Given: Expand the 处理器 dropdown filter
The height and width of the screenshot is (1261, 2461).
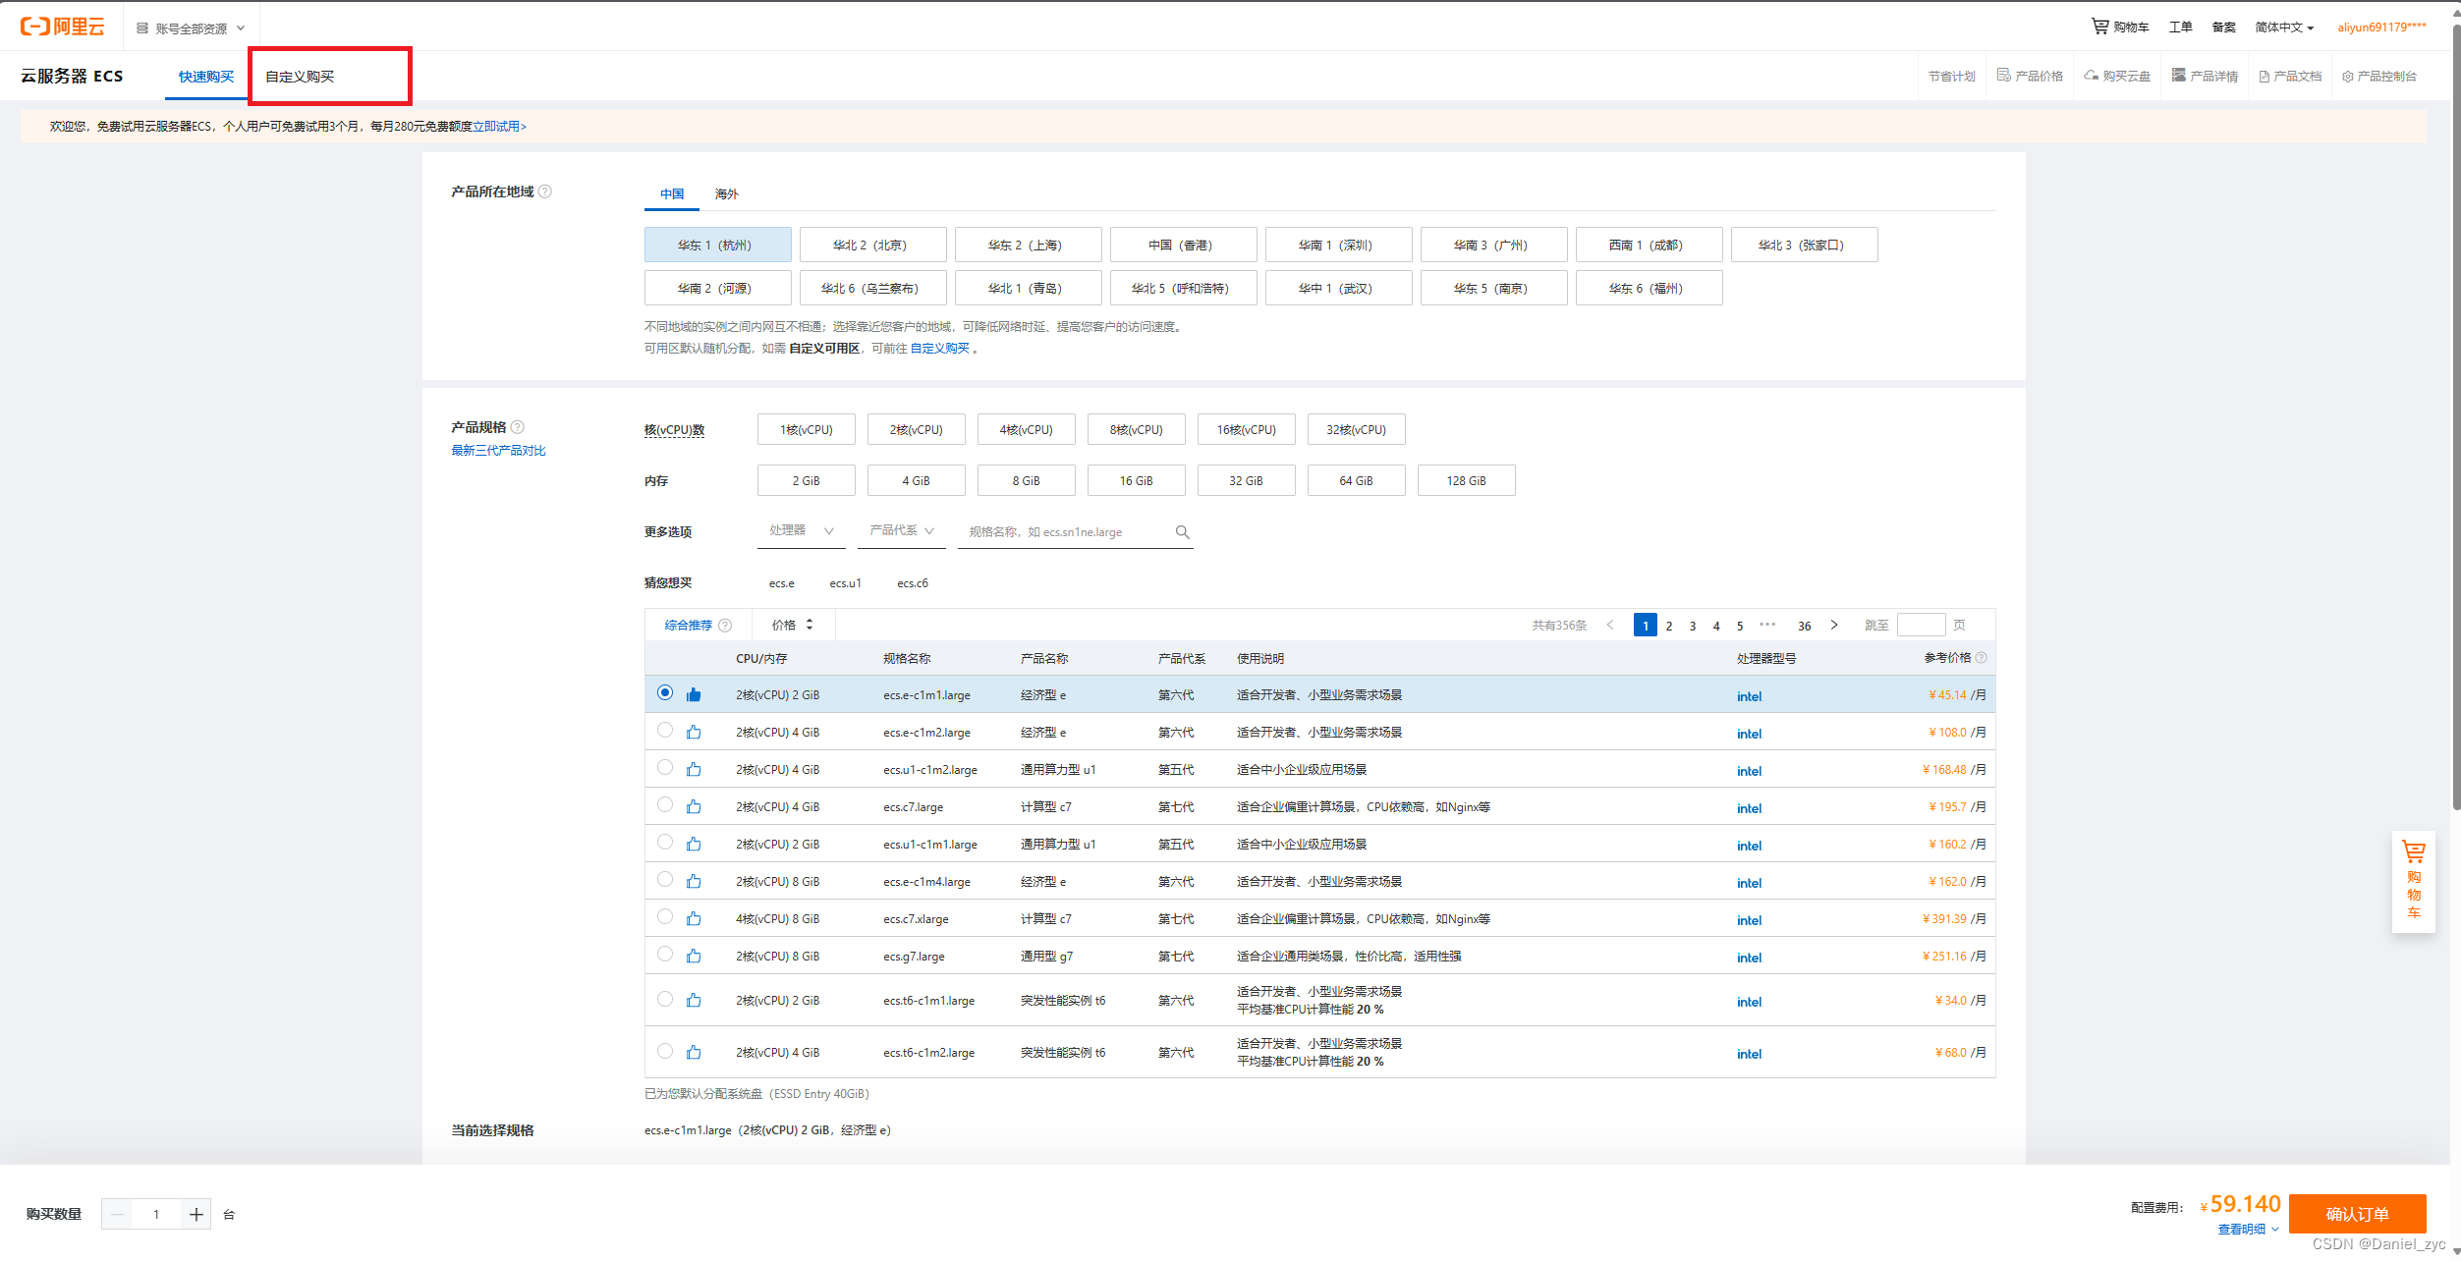Looking at the screenshot, I should (802, 531).
